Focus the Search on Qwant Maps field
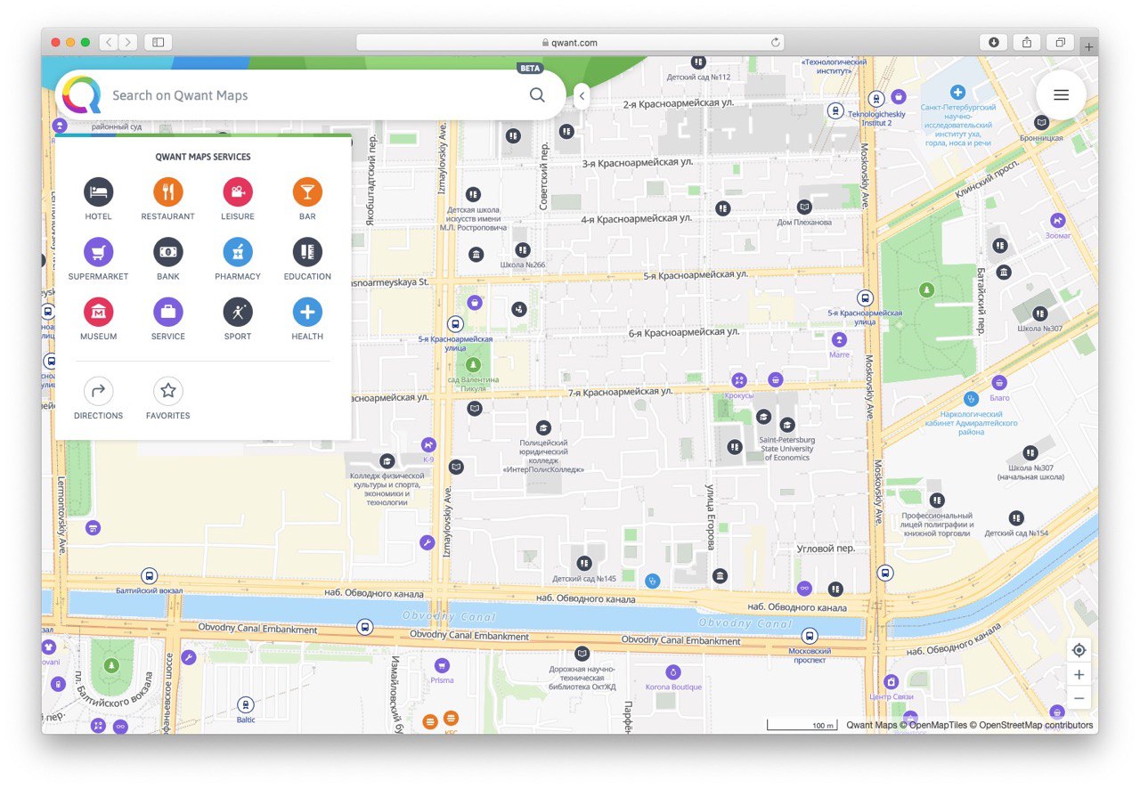 (312, 95)
